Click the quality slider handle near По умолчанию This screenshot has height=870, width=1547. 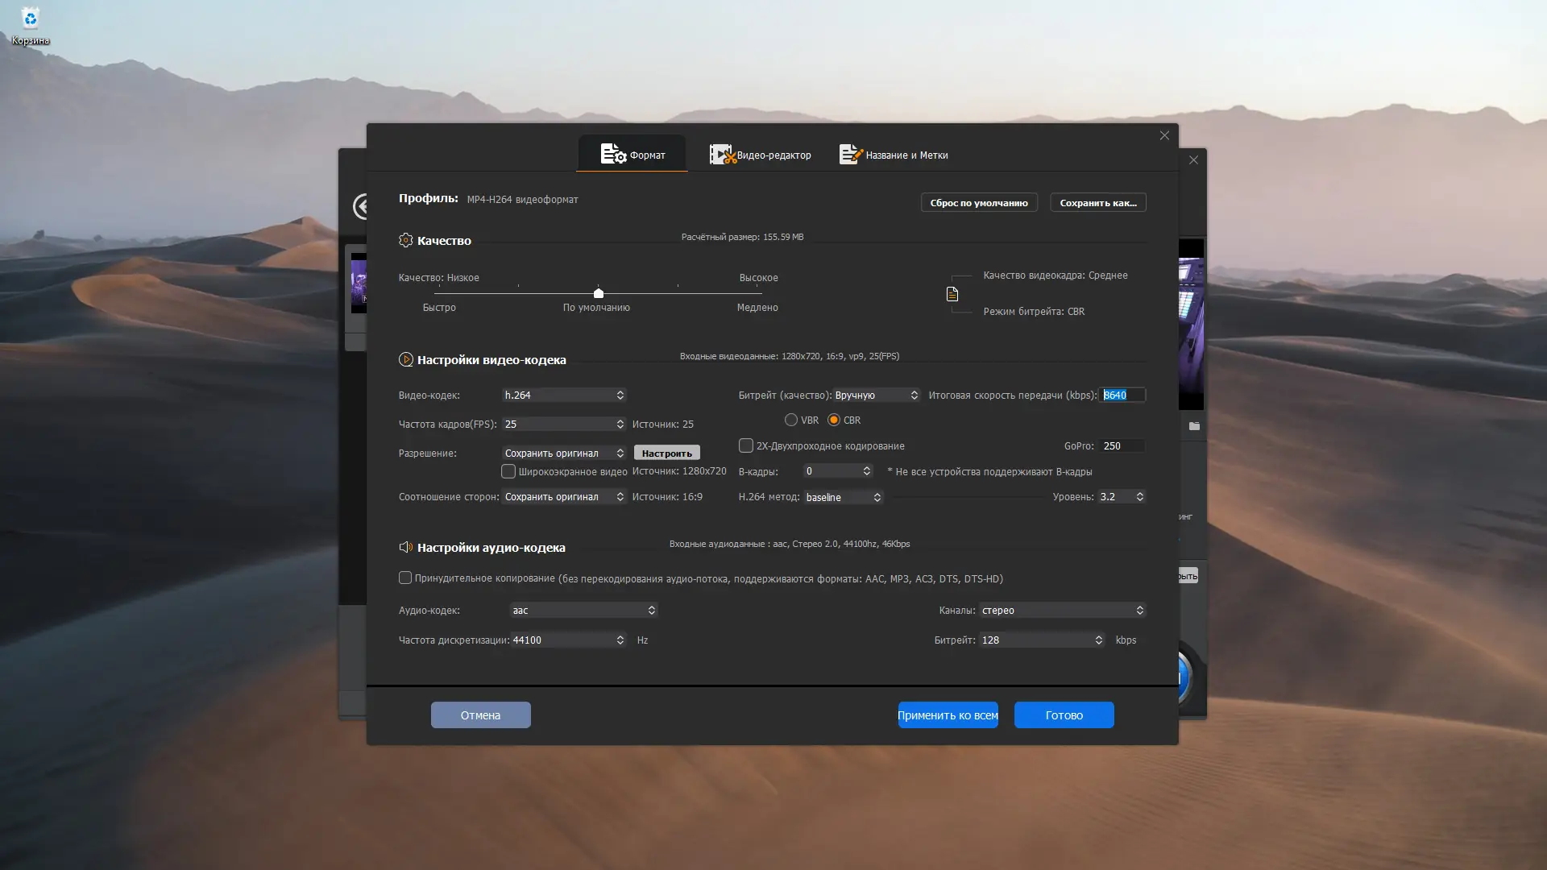(598, 293)
